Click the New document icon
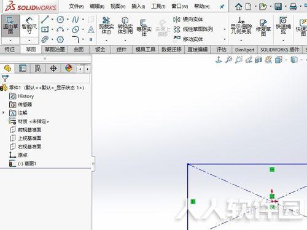 pos(248,7)
